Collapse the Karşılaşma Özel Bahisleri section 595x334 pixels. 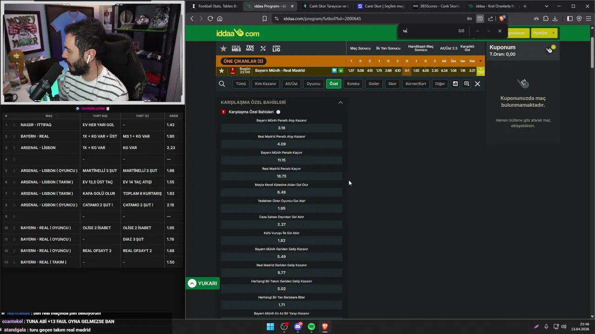pos(340,103)
